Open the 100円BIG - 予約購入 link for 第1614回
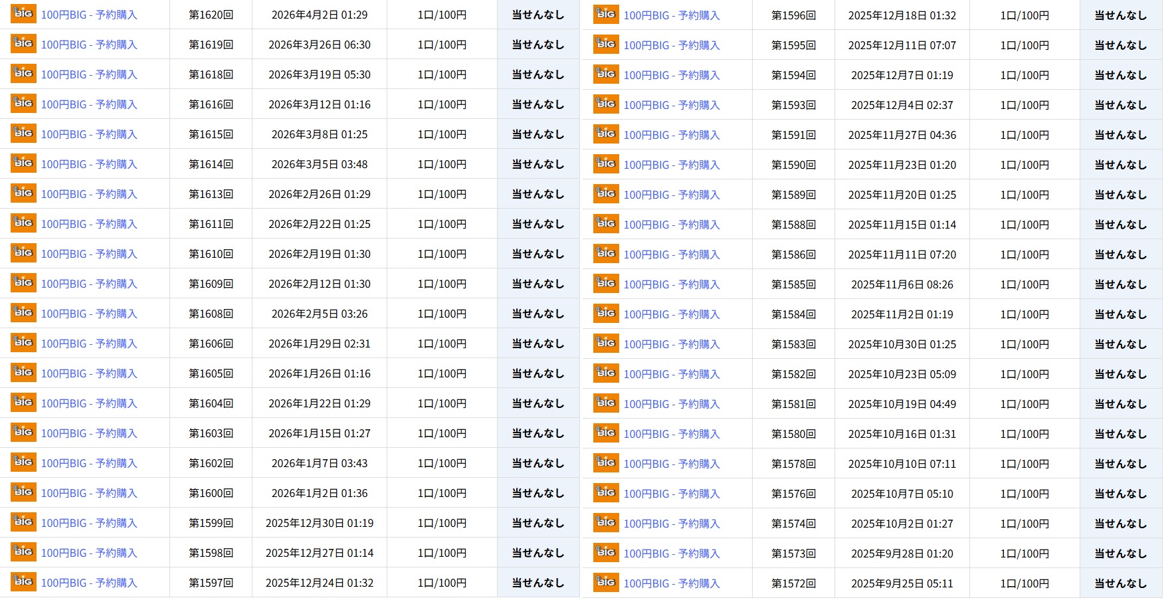The image size is (1166, 602). tap(89, 164)
